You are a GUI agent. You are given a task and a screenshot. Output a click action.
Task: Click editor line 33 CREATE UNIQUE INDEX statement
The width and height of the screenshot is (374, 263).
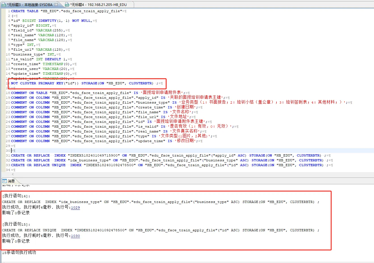click(170, 165)
